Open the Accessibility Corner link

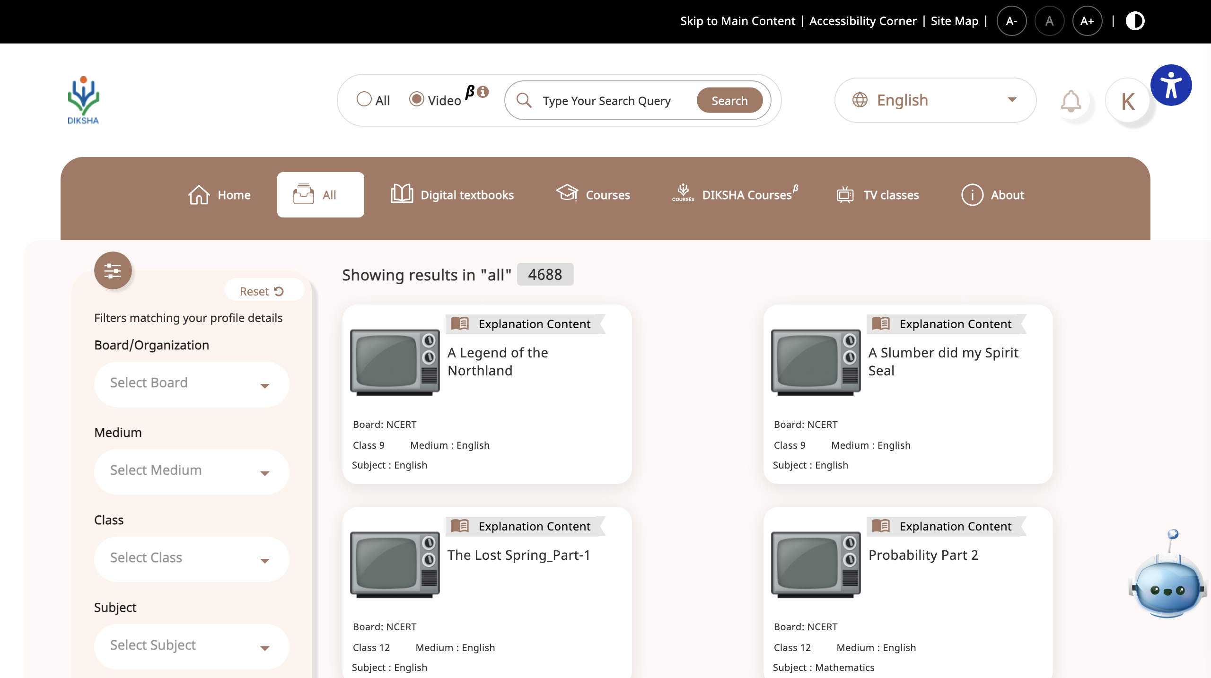(x=863, y=21)
